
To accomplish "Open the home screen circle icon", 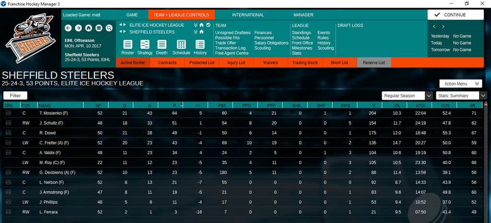I will 89,28.
